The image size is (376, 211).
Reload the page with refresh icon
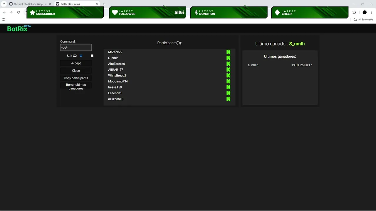18,12
